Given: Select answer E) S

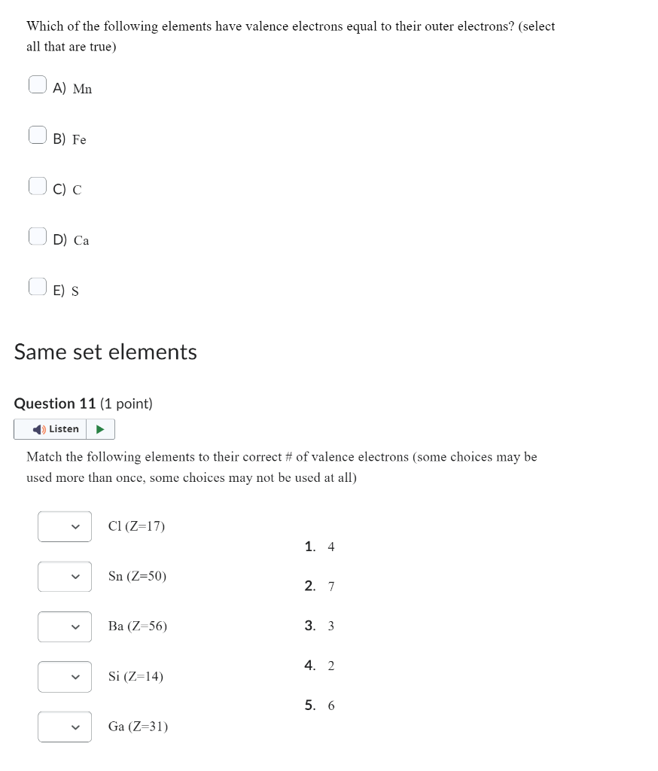Looking at the screenshot, I should click(x=37, y=285).
